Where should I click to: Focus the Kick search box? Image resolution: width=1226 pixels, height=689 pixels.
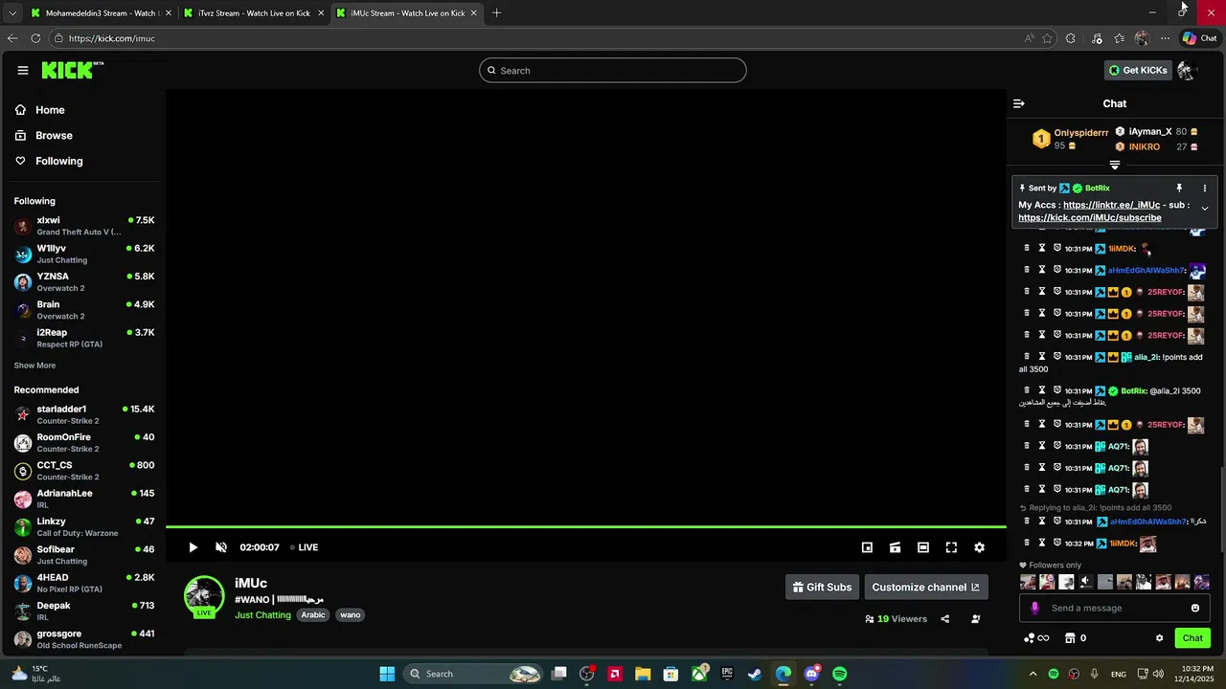pyautogui.click(x=613, y=70)
